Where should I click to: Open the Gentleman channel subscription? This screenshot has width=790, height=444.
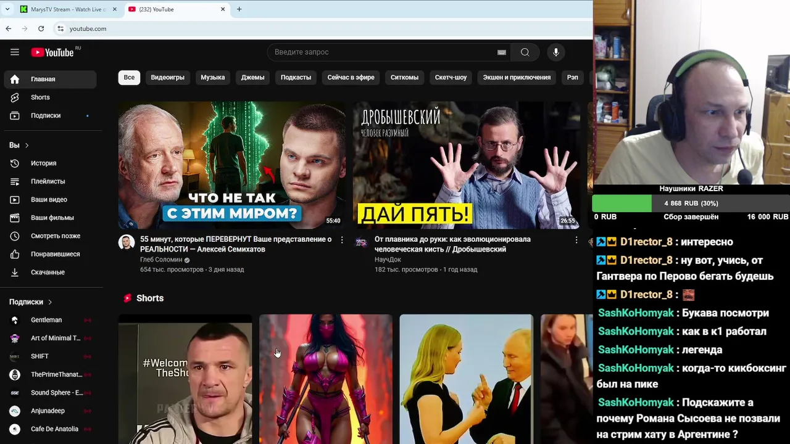click(50, 320)
